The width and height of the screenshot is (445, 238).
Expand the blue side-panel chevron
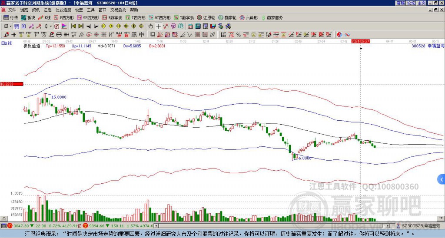click(x=442, y=179)
